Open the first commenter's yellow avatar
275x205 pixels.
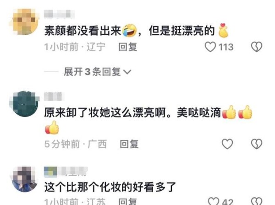pos(25,22)
